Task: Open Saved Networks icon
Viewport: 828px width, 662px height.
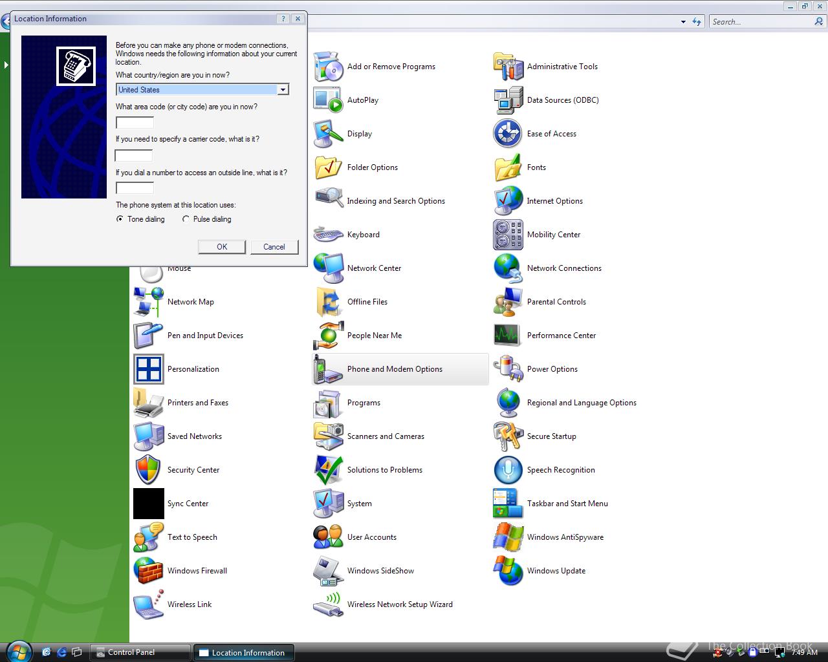Action: [149, 436]
